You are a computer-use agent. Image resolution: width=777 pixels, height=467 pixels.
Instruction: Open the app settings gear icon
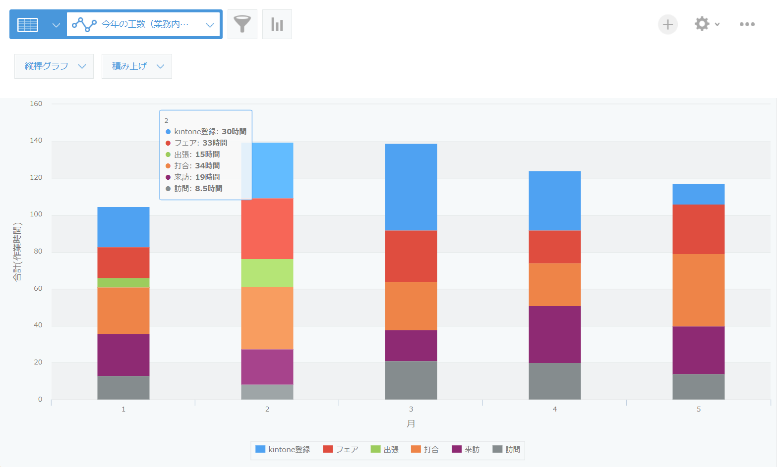(702, 24)
